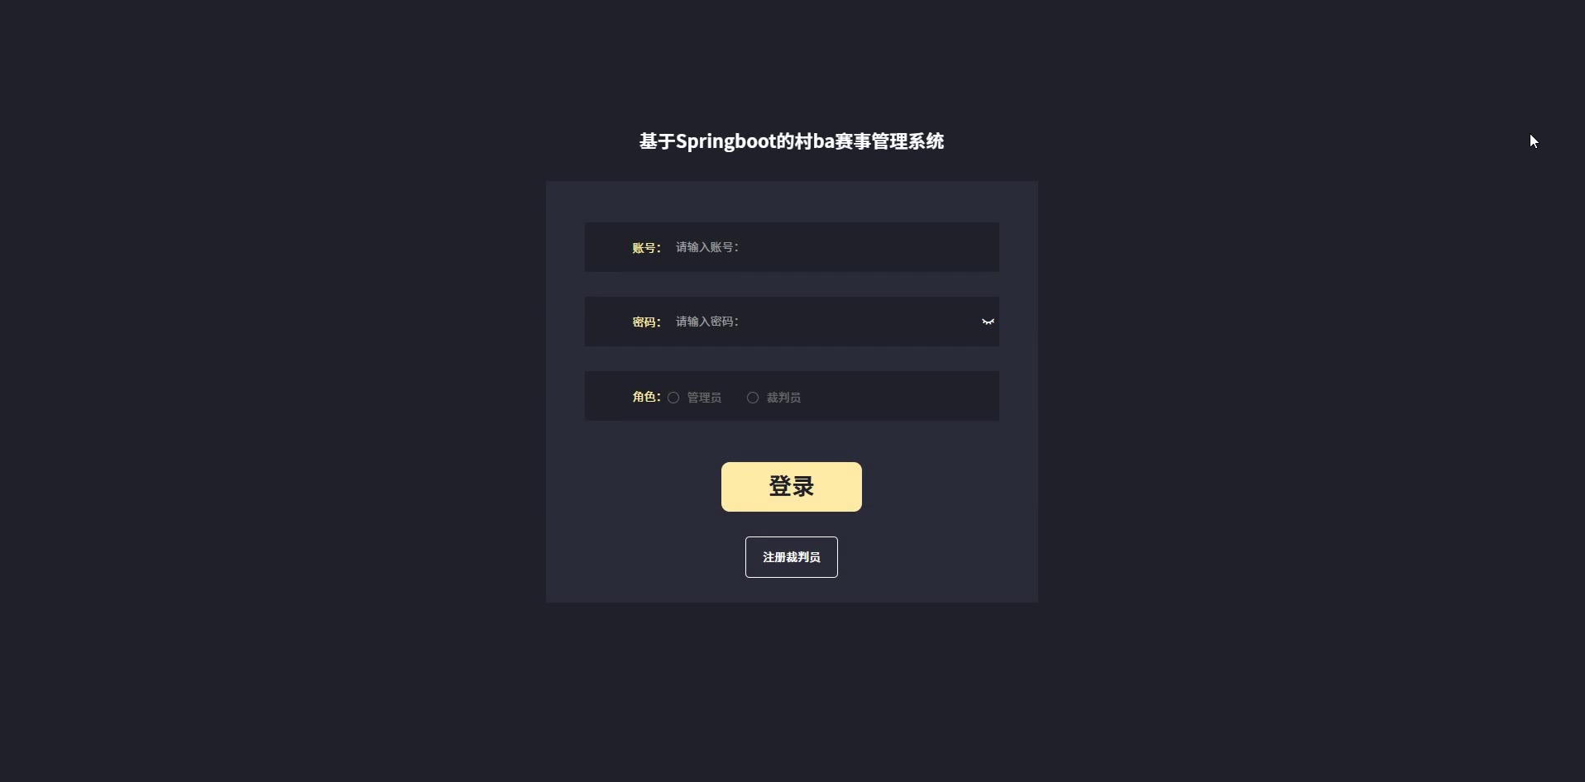Screen dimensions: 1585x782
Task: Select the 管理员 radio button
Action: coord(673,398)
